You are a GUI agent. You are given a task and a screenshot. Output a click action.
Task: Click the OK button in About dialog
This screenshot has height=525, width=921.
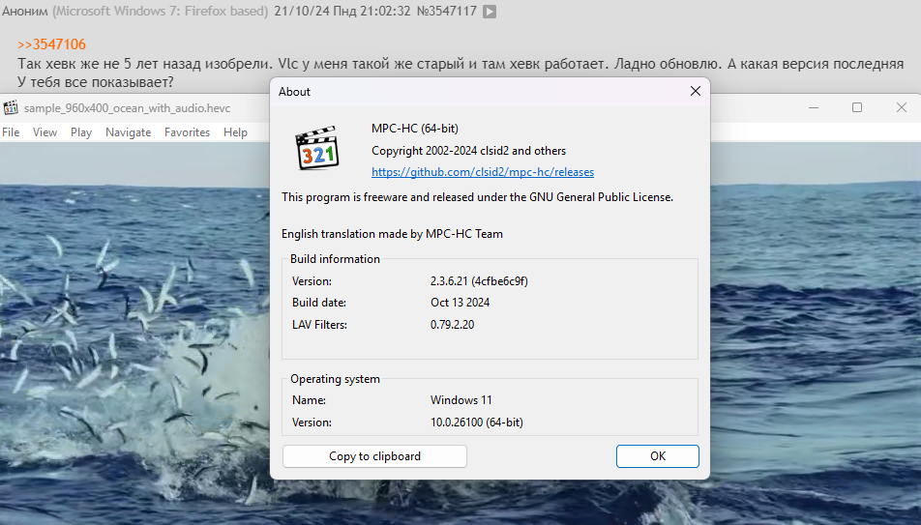point(657,456)
